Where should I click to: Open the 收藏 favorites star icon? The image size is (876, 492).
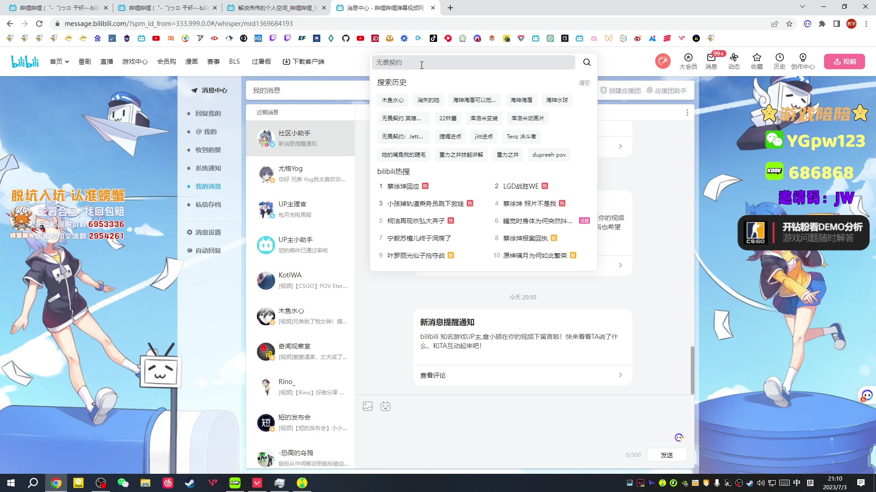[756, 61]
